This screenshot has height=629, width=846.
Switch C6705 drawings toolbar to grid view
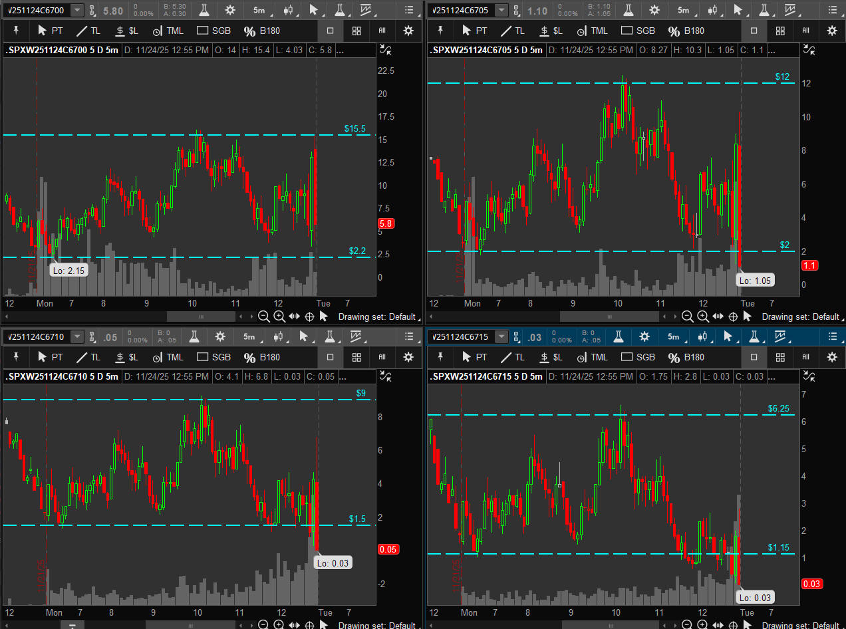point(781,31)
